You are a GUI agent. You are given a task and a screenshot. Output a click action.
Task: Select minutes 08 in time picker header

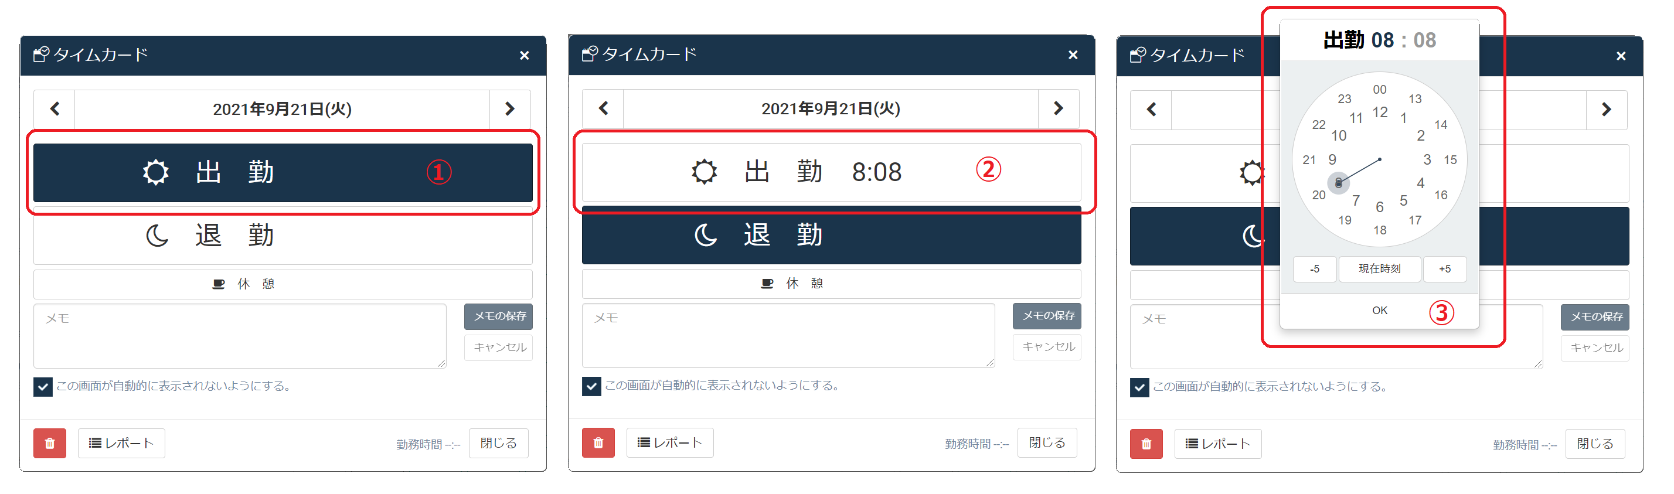click(1424, 40)
